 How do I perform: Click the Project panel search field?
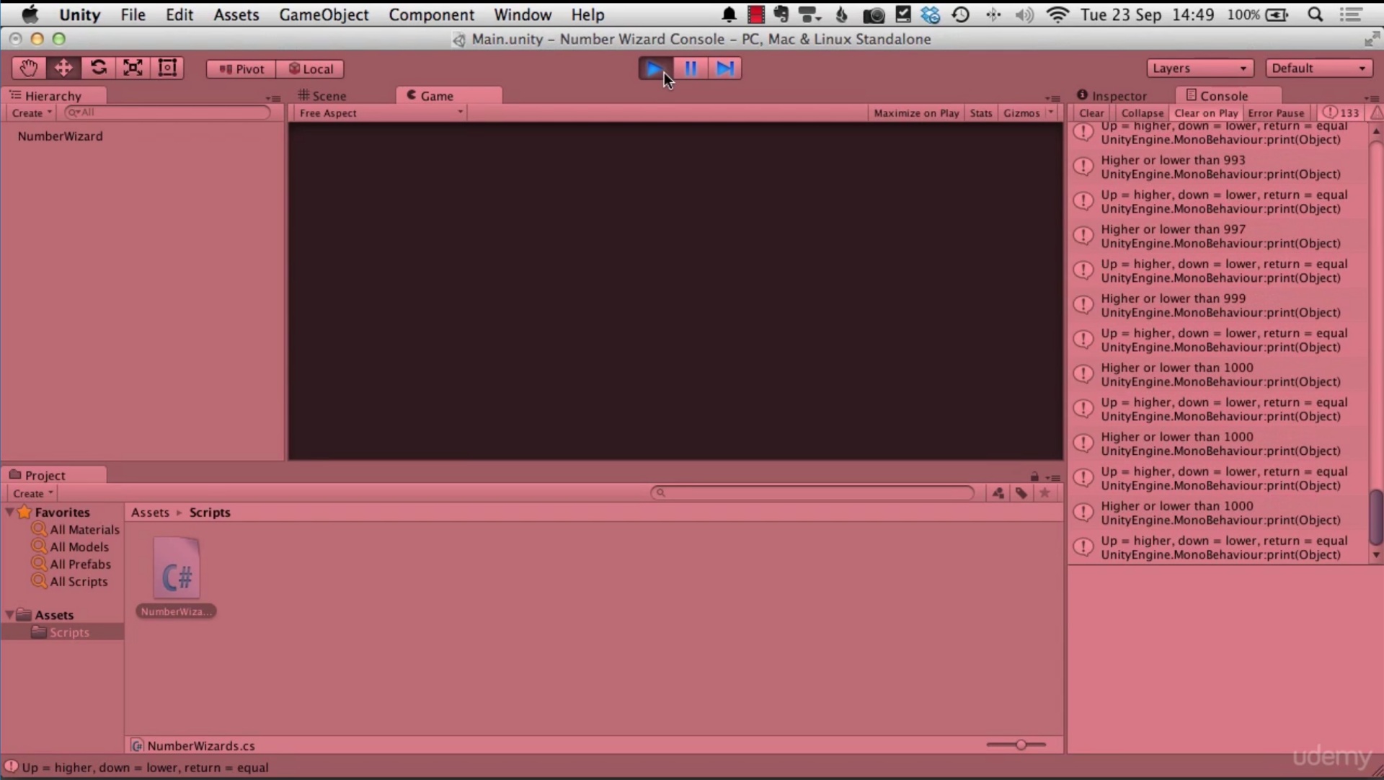(x=813, y=493)
